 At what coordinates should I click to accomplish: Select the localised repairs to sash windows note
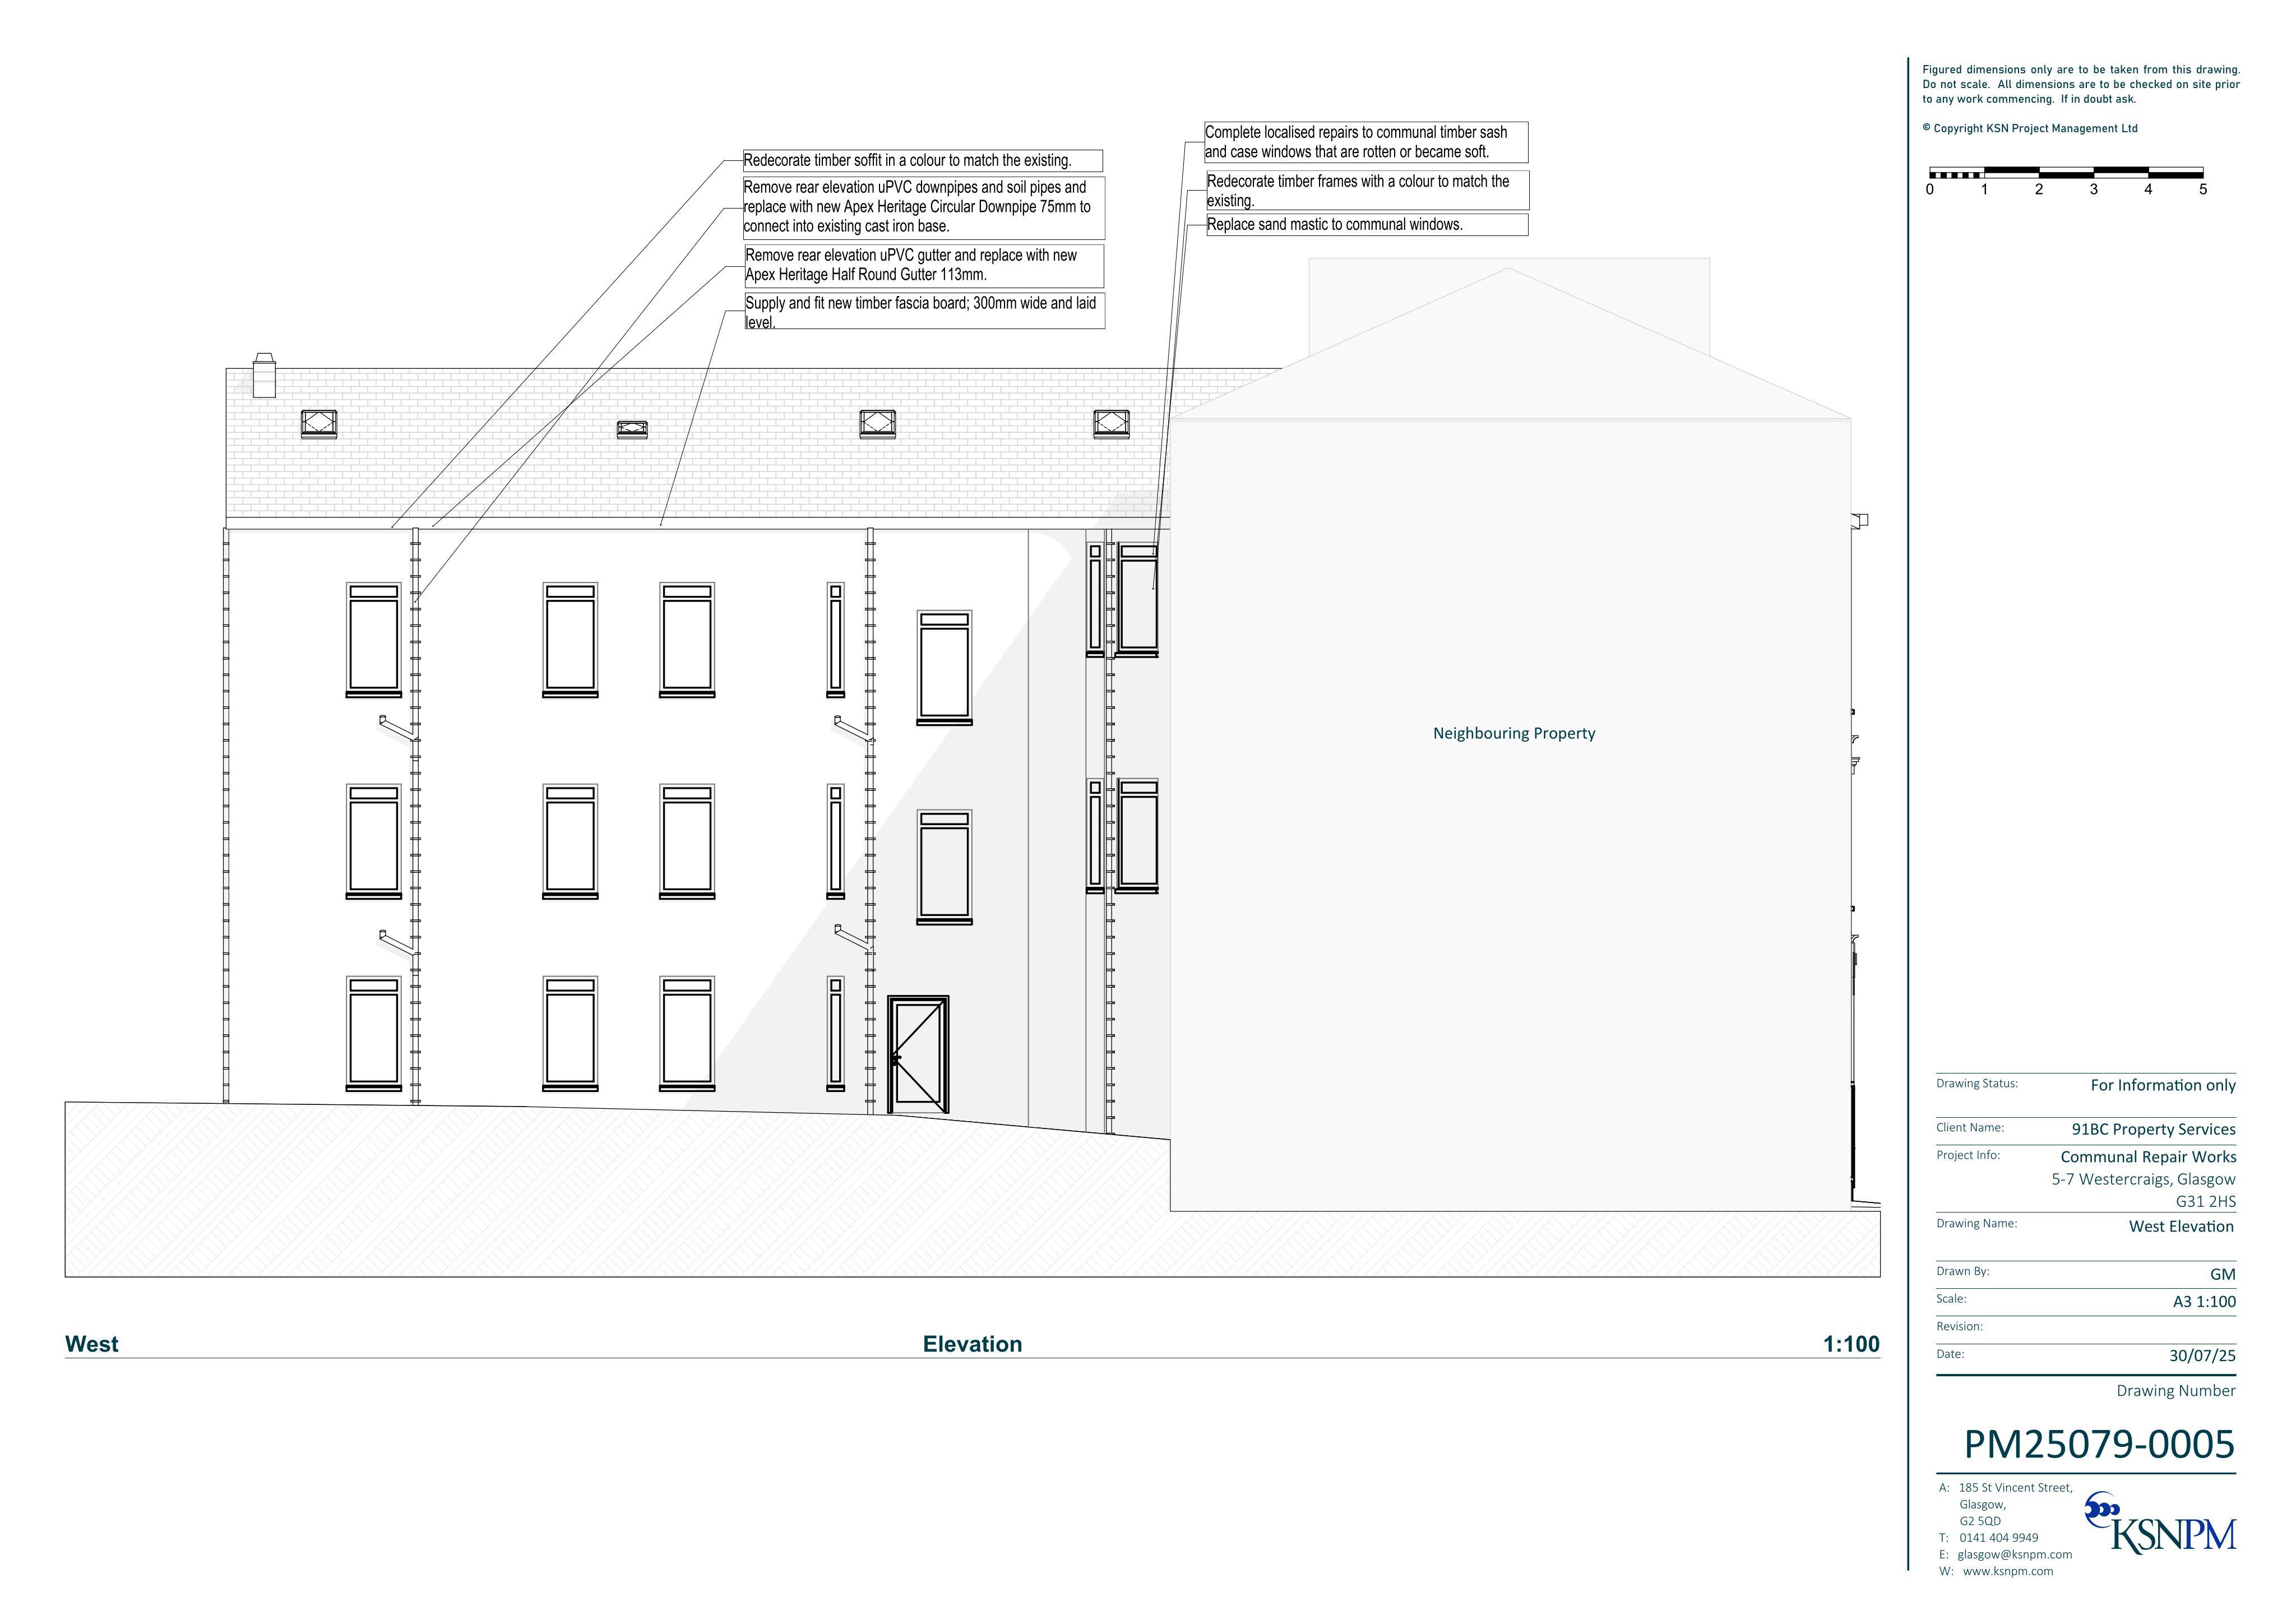point(1366,142)
